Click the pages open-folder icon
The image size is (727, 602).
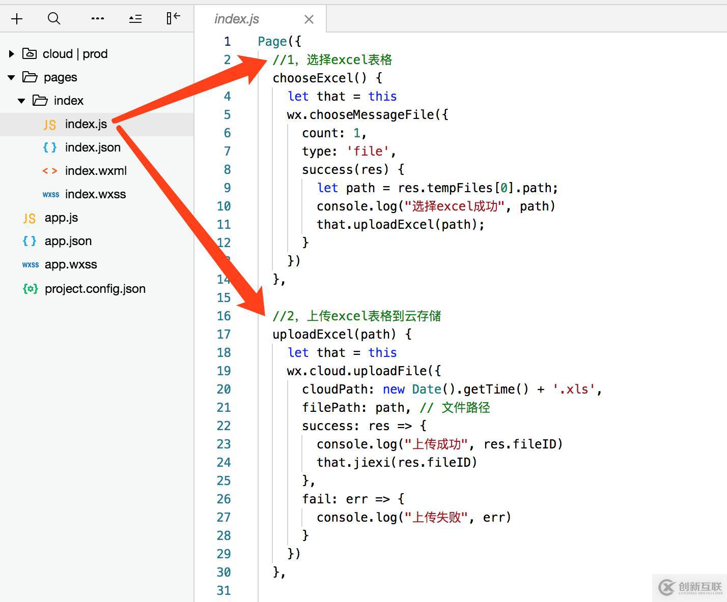coord(30,77)
